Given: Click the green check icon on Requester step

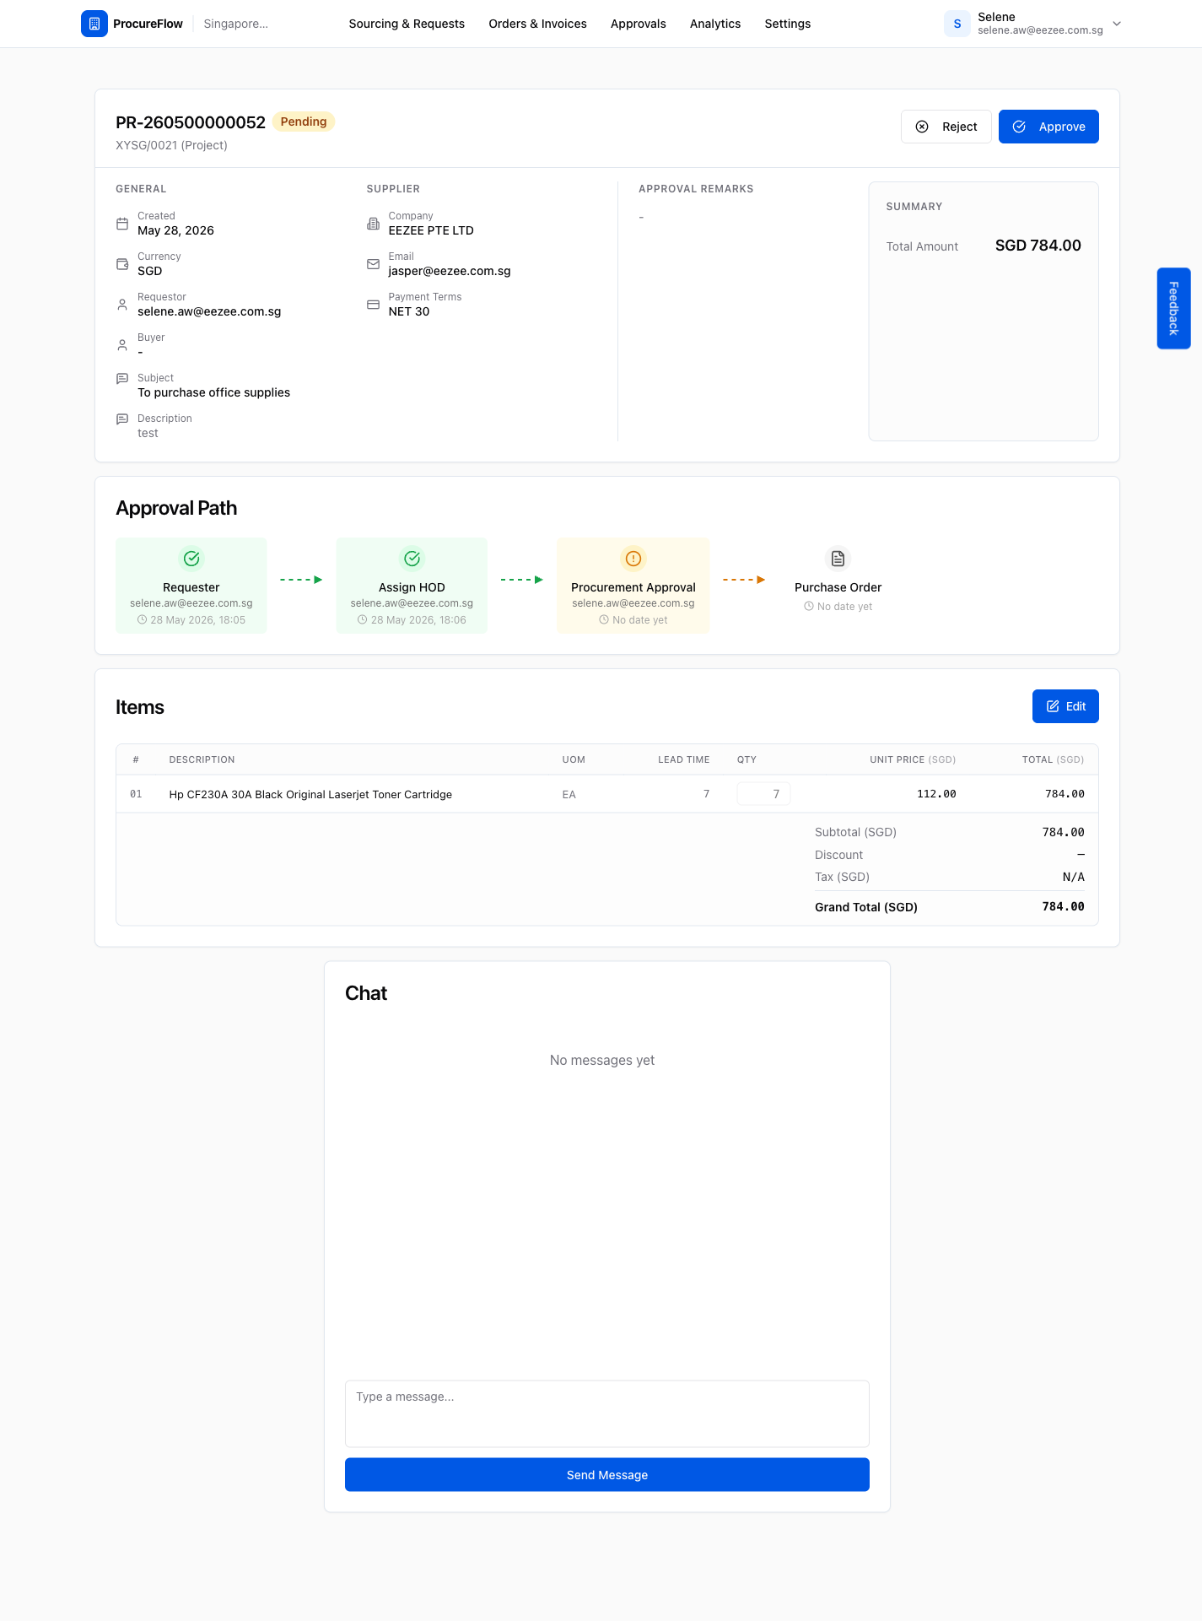Looking at the screenshot, I should point(191,559).
